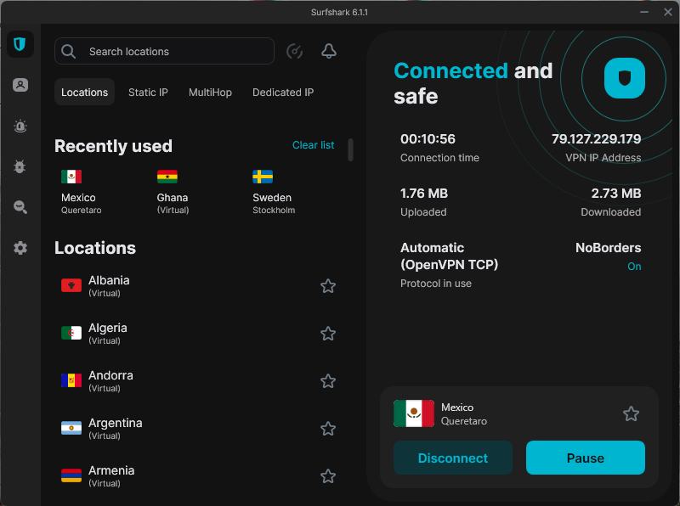
Task: Click NoBorders On status
Action: point(634,267)
